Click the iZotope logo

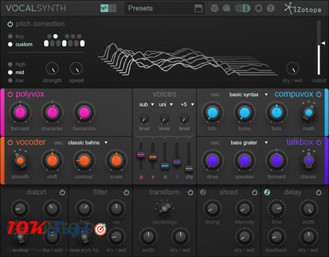(303, 8)
